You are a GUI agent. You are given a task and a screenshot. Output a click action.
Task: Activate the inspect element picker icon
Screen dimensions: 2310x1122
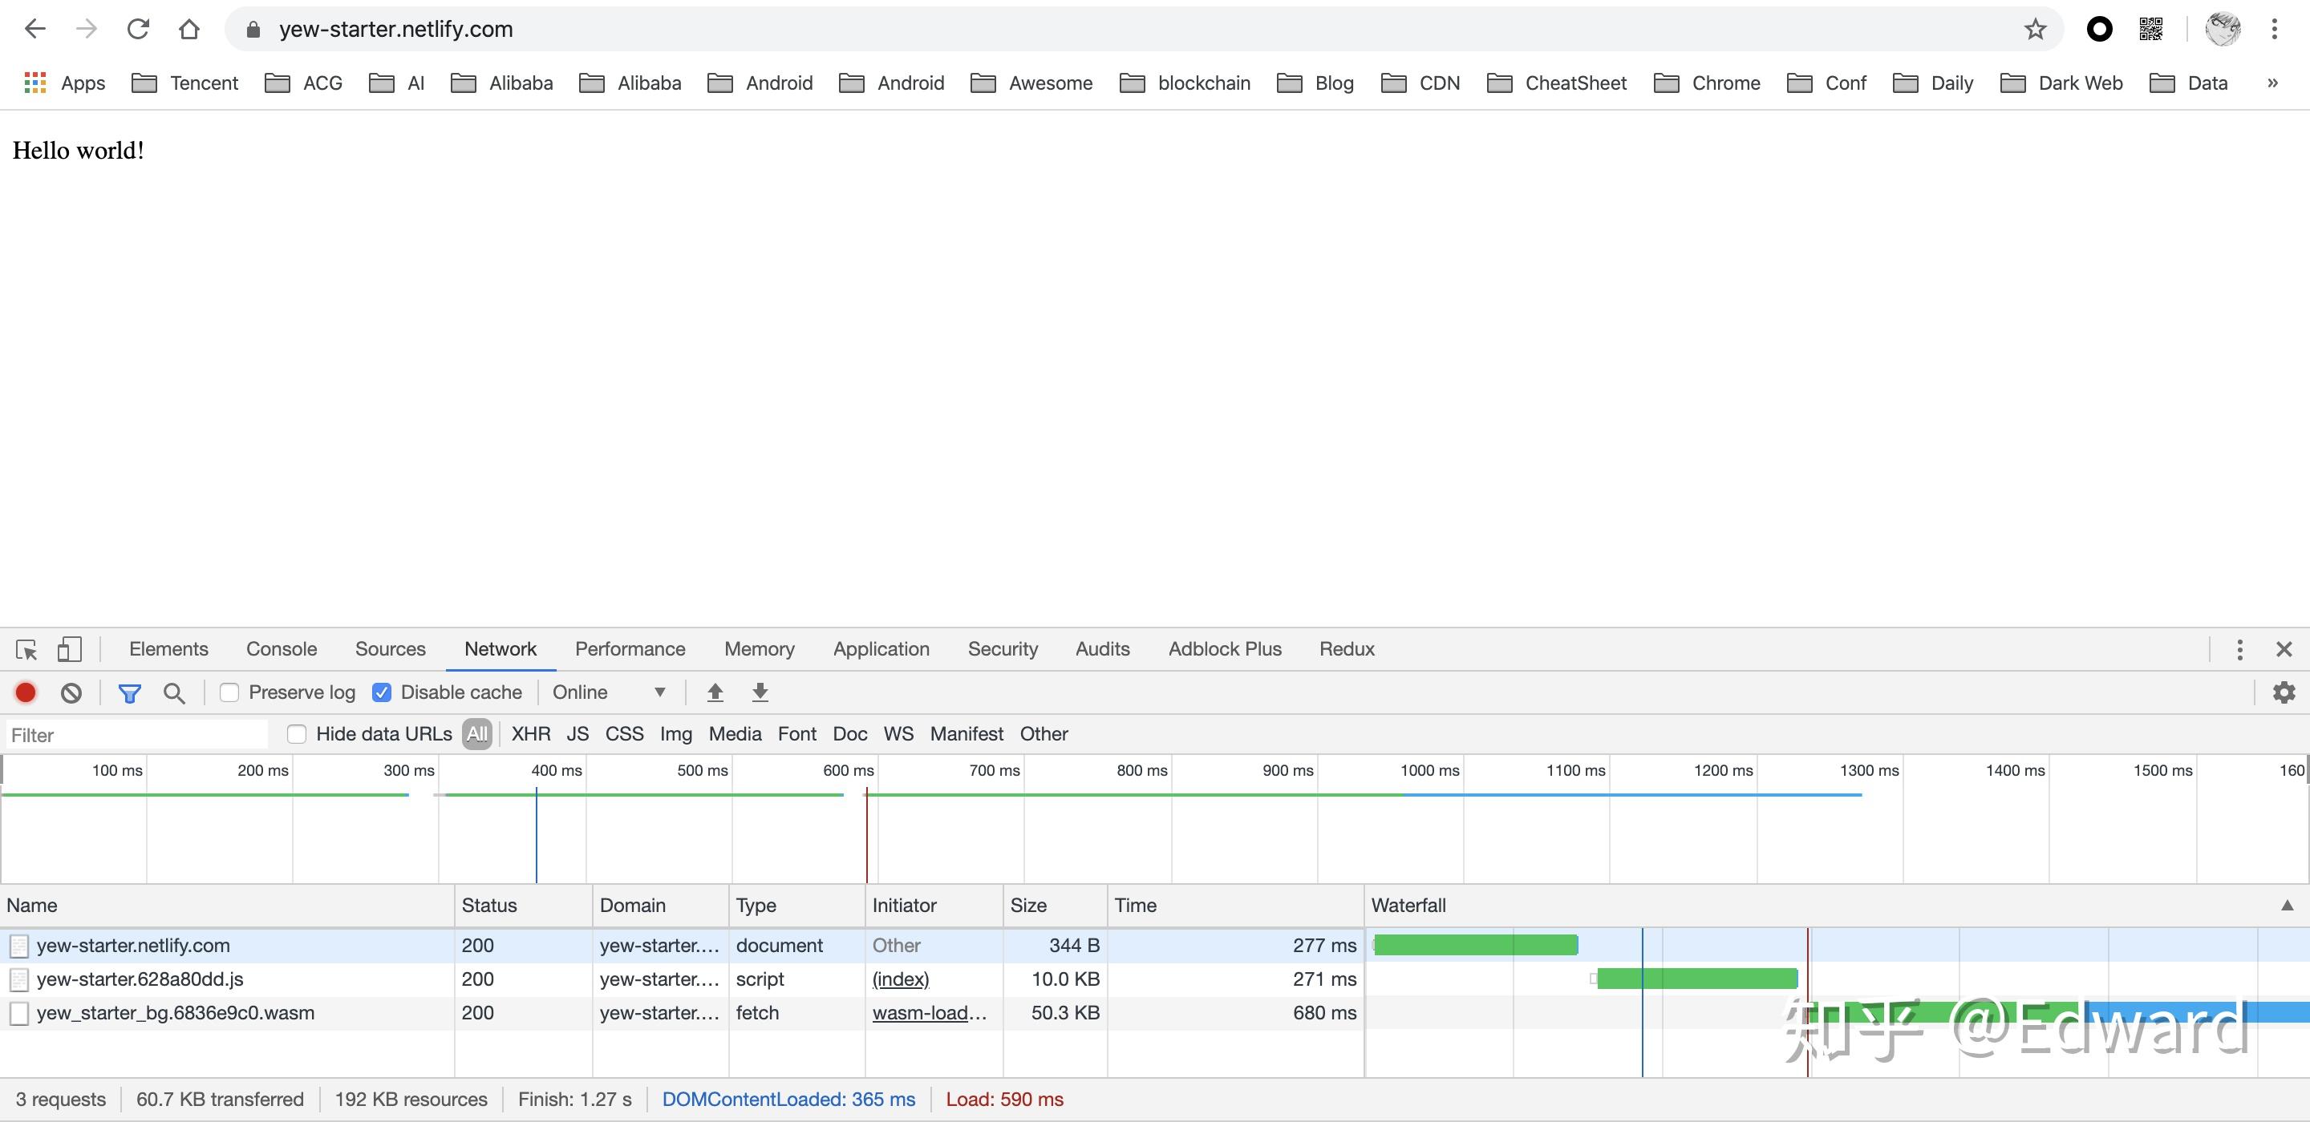click(x=26, y=649)
